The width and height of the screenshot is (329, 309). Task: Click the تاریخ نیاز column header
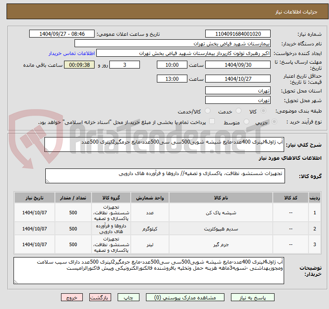(x=34, y=198)
